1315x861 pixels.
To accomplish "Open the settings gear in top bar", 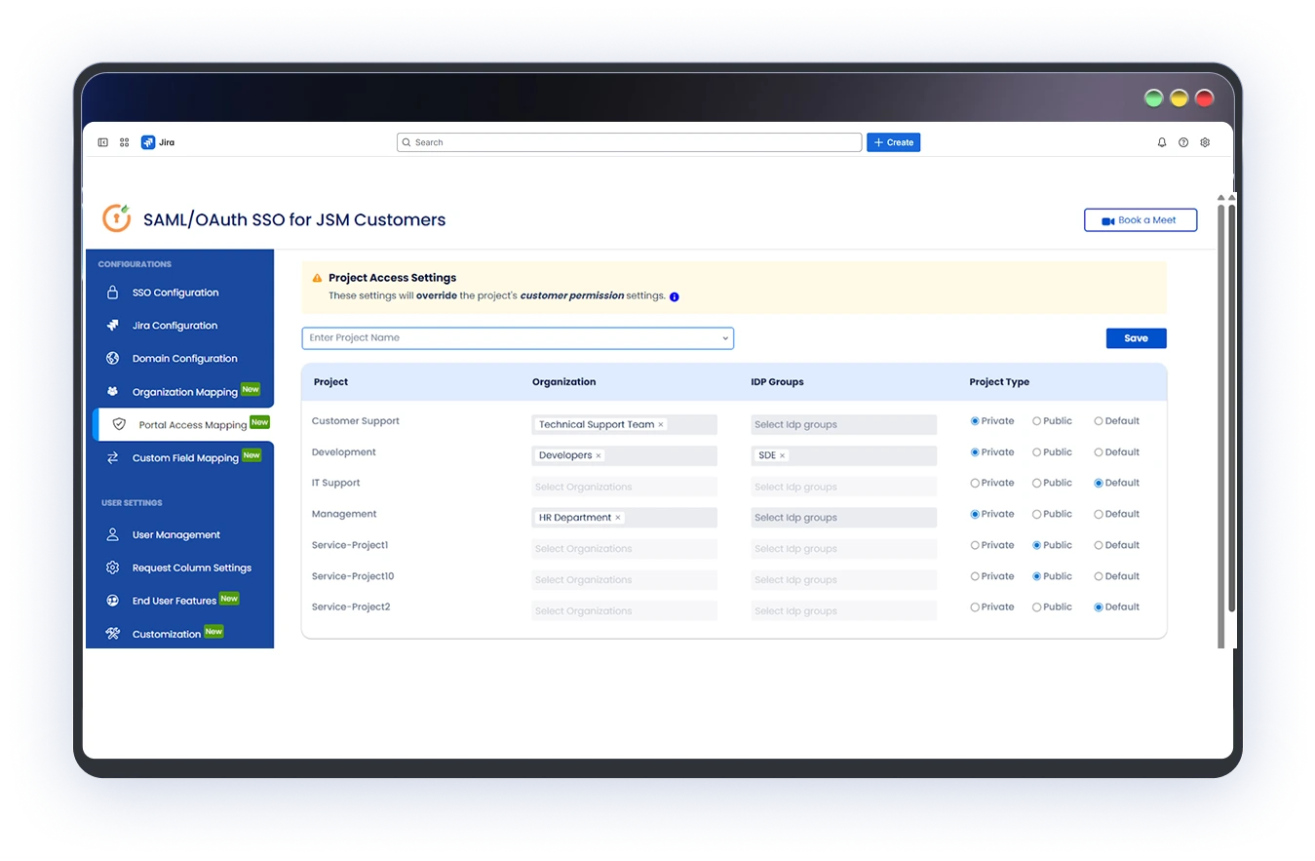I will tap(1205, 142).
